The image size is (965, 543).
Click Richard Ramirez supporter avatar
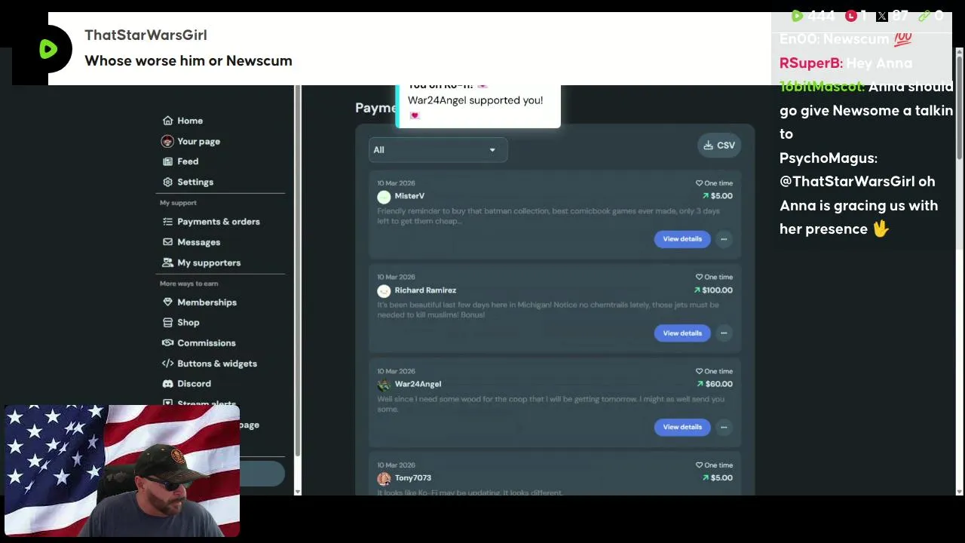384,291
